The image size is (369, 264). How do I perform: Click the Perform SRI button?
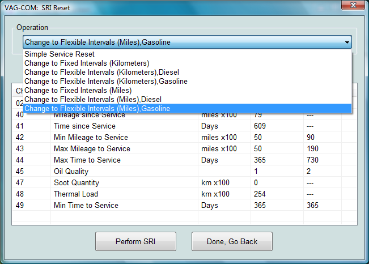click(x=135, y=241)
